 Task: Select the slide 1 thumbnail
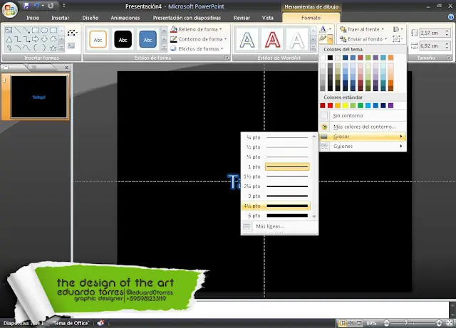[39, 96]
